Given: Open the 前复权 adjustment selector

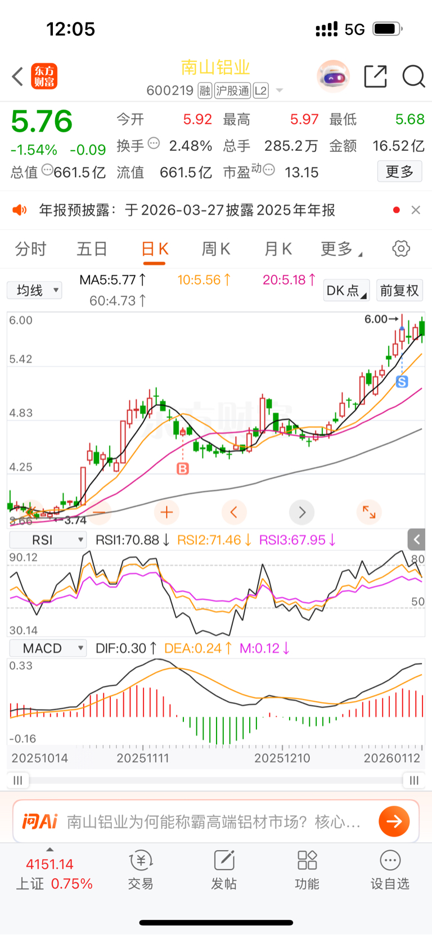Looking at the screenshot, I should 399,290.
